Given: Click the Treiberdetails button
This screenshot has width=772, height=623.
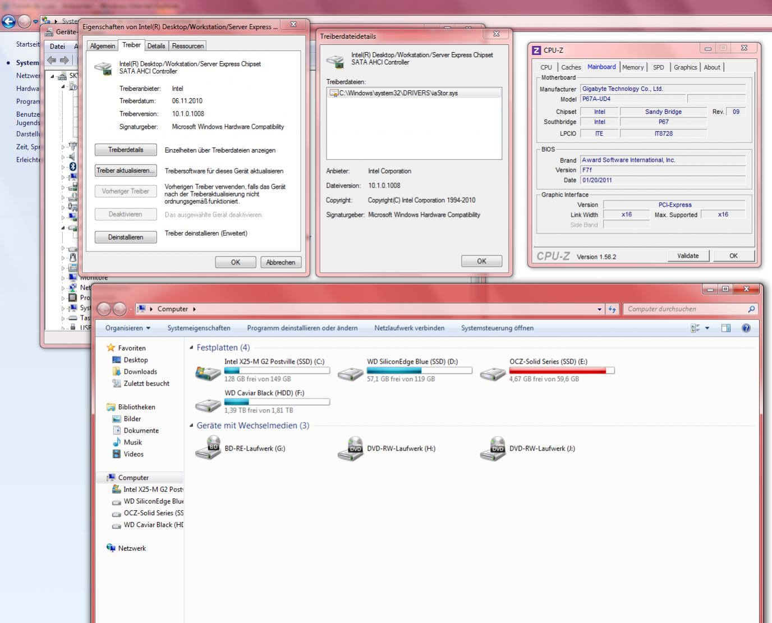Looking at the screenshot, I should coord(126,150).
